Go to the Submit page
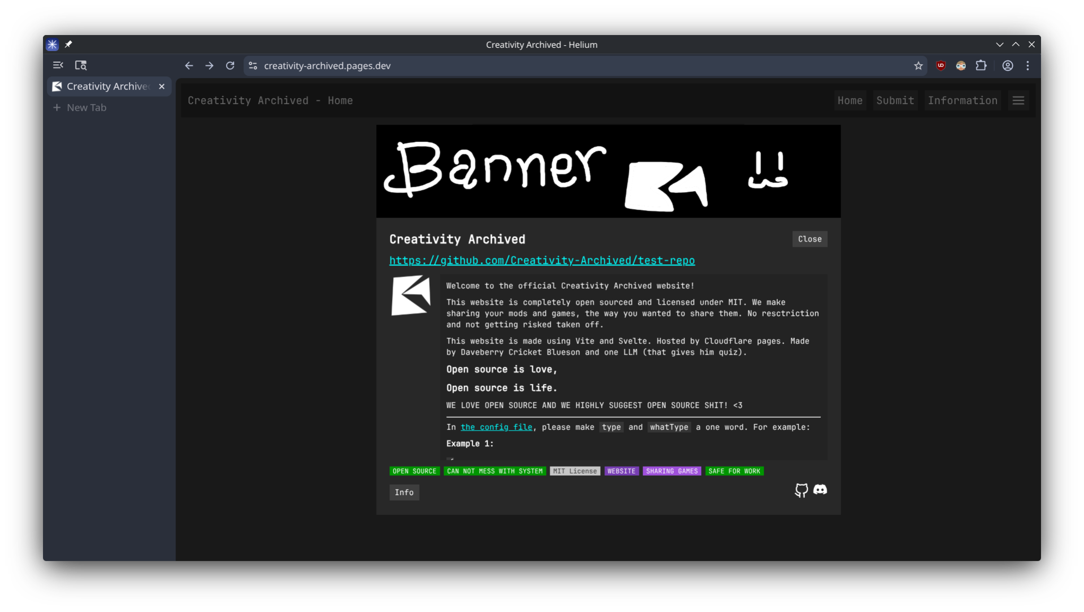The image size is (1084, 612). coord(895,100)
